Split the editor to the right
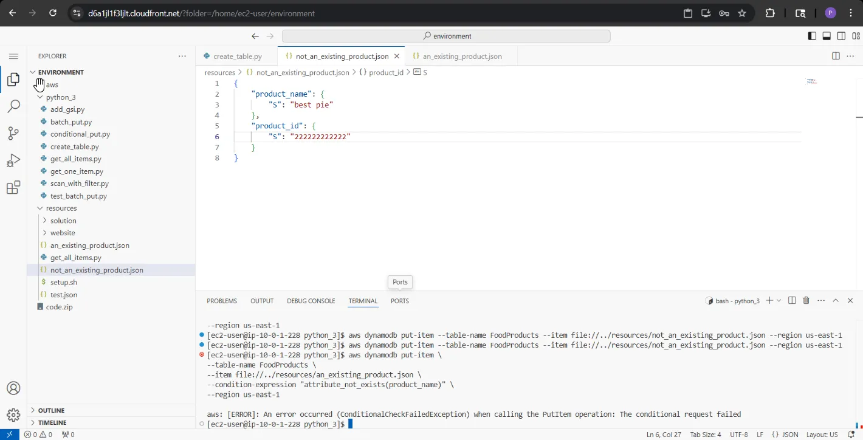863x440 pixels. click(x=836, y=56)
